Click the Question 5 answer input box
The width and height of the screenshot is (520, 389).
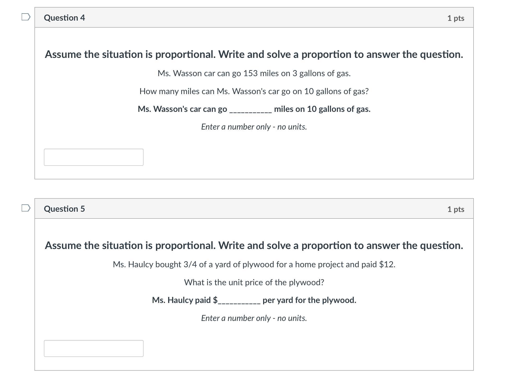tap(93, 348)
